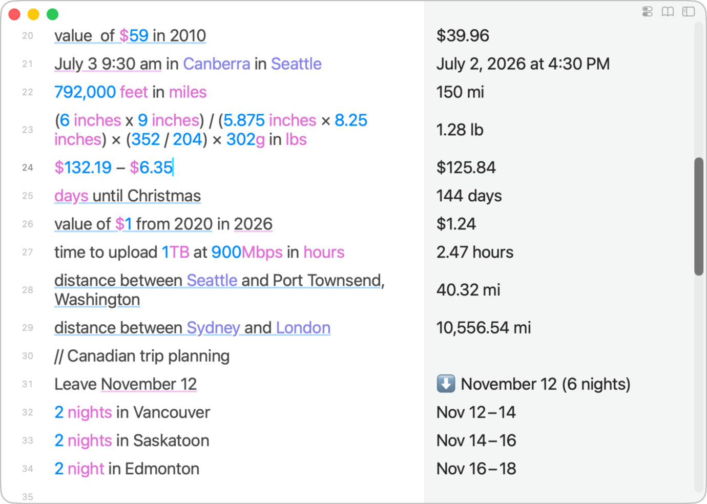This screenshot has height=504, width=707.
Task: Click the '2 nights in Saskatoon' line
Action: click(132, 440)
